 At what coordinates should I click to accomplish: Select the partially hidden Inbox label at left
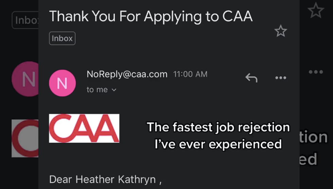tap(25, 20)
